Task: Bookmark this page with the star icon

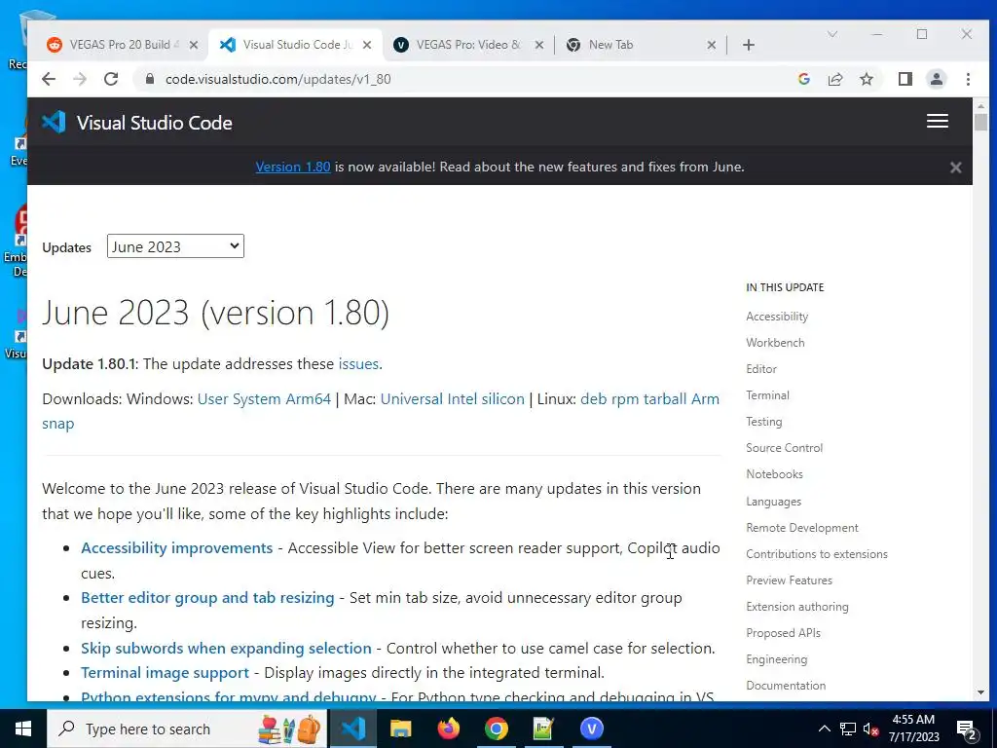Action: (x=866, y=79)
